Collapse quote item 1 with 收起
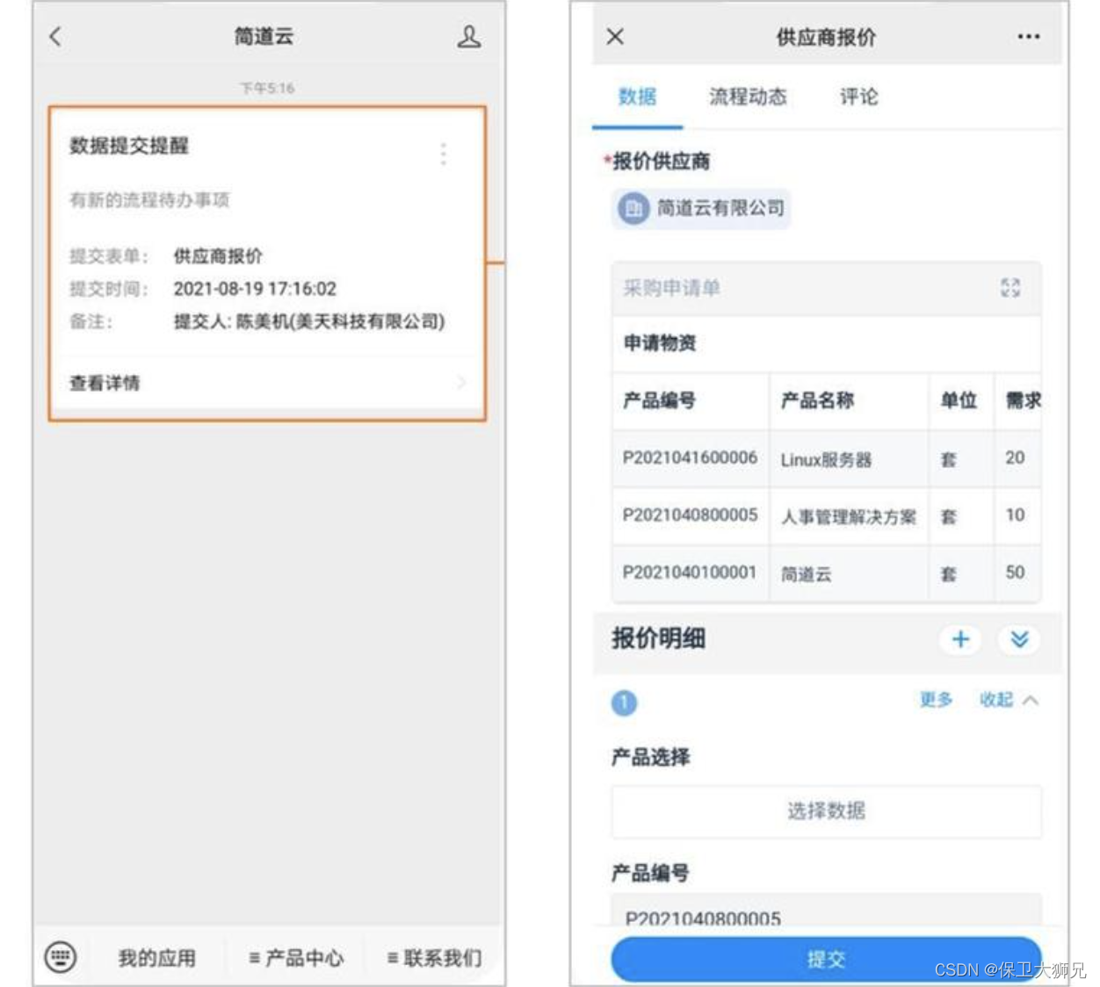This screenshot has height=987, width=1100. point(1009,700)
